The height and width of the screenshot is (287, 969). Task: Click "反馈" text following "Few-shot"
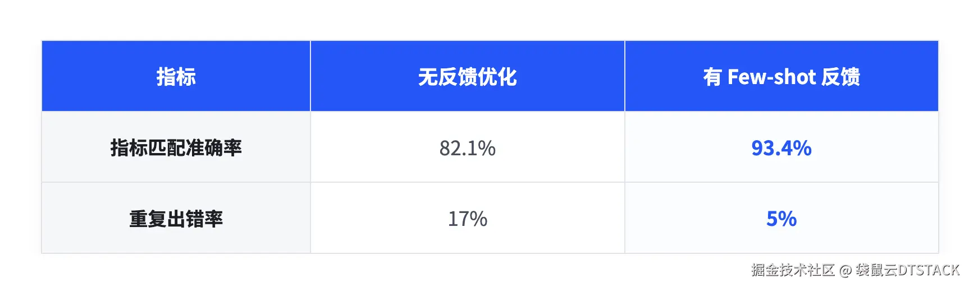840,77
